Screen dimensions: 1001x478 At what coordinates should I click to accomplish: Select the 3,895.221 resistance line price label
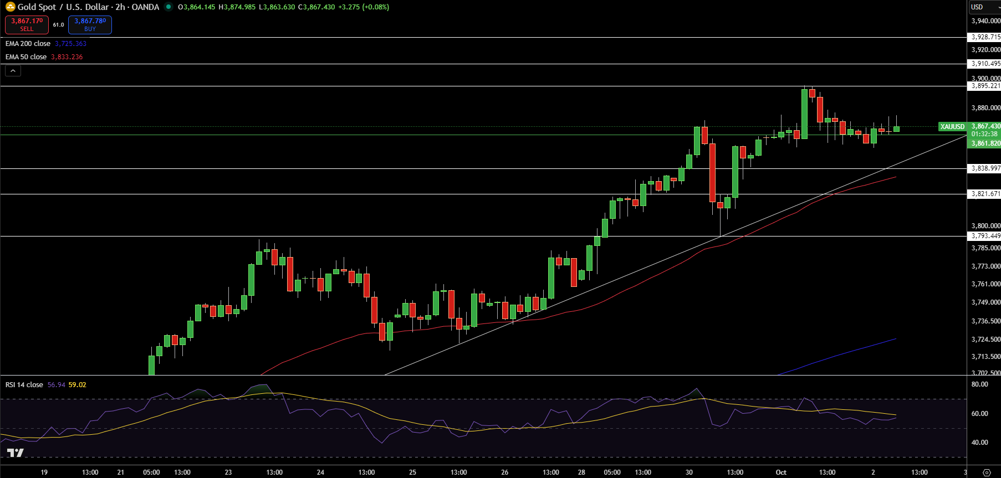click(x=985, y=86)
